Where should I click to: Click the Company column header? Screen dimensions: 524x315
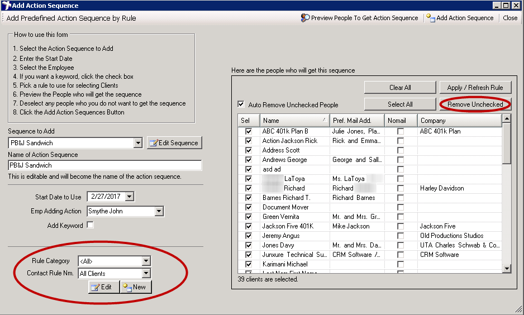click(x=460, y=121)
